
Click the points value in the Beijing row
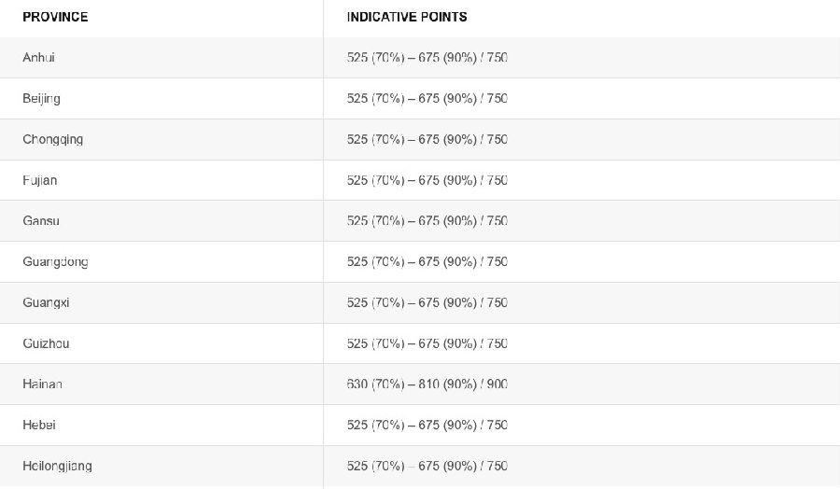tap(427, 99)
